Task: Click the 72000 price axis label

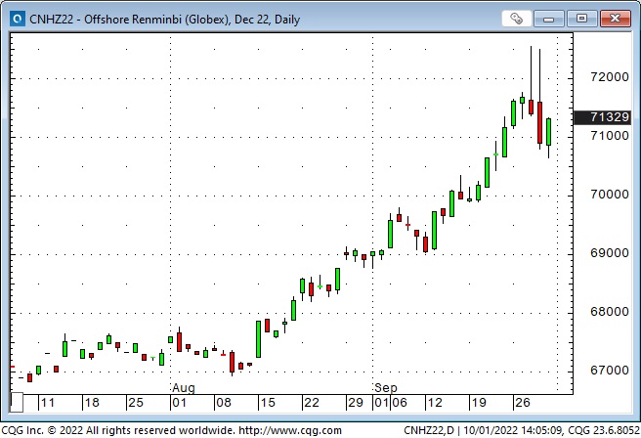Action: (x=610, y=77)
